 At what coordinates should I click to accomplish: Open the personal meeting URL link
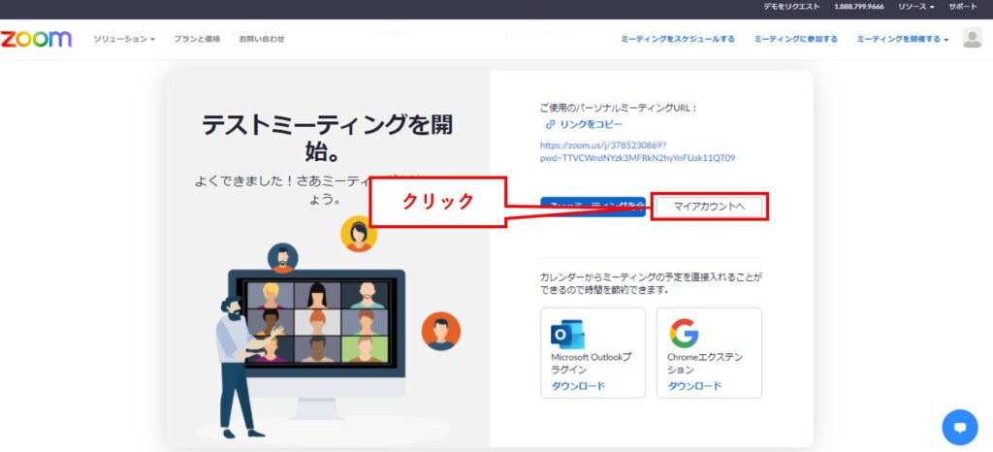[x=637, y=151]
